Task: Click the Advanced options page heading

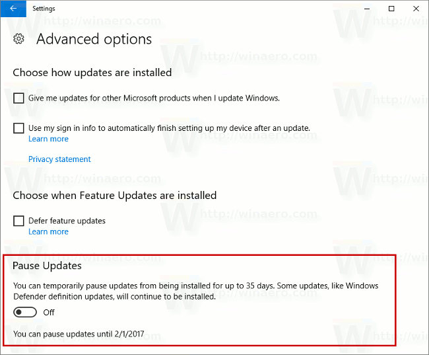Action: pos(94,40)
